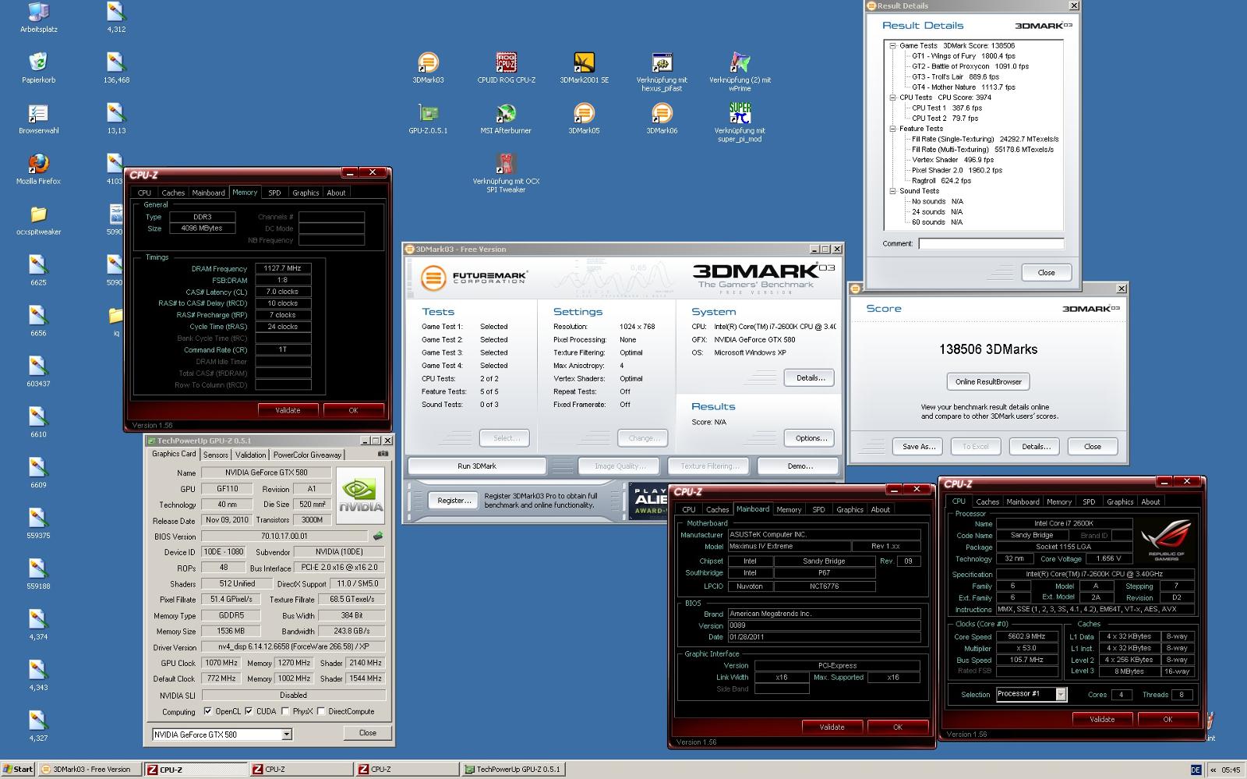Collapse the Sound Tests tree node

point(892,191)
